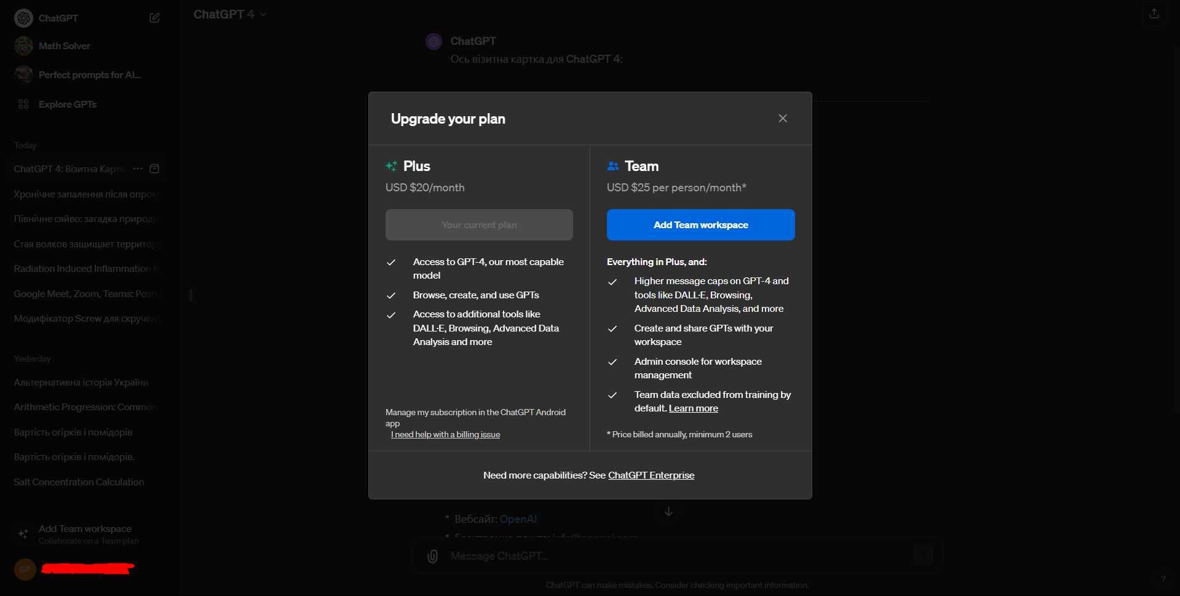Screen dimensions: 1180x596
Task: Open chat 'Google Meet, Zoom, Teams'
Action: click(86, 293)
